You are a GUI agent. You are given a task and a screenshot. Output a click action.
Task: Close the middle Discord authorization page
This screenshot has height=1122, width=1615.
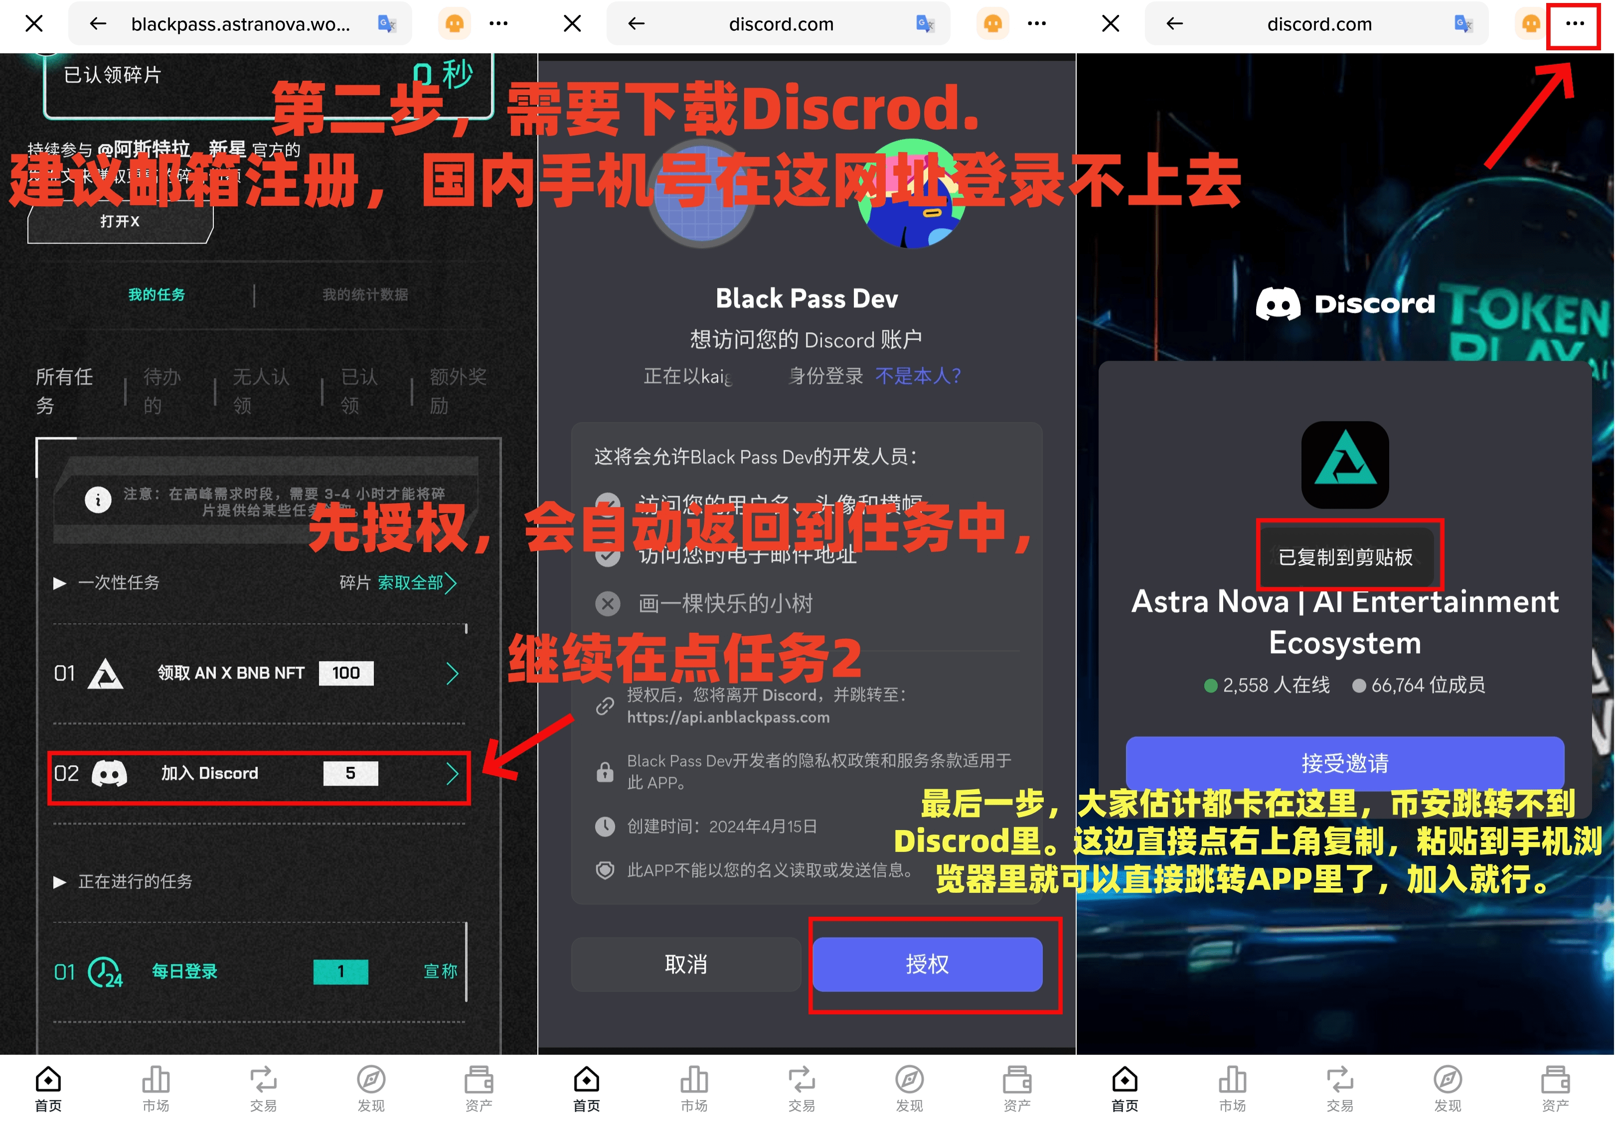point(573,24)
